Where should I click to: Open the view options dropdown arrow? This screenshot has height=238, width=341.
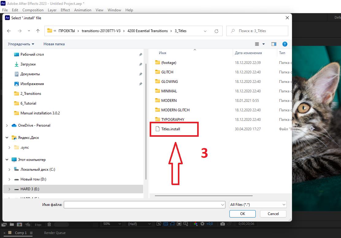pyautogui.click(x=264, y=44)
